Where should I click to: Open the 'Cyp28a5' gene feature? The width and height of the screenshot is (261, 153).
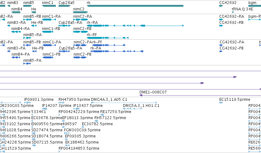tap(65, 6)
